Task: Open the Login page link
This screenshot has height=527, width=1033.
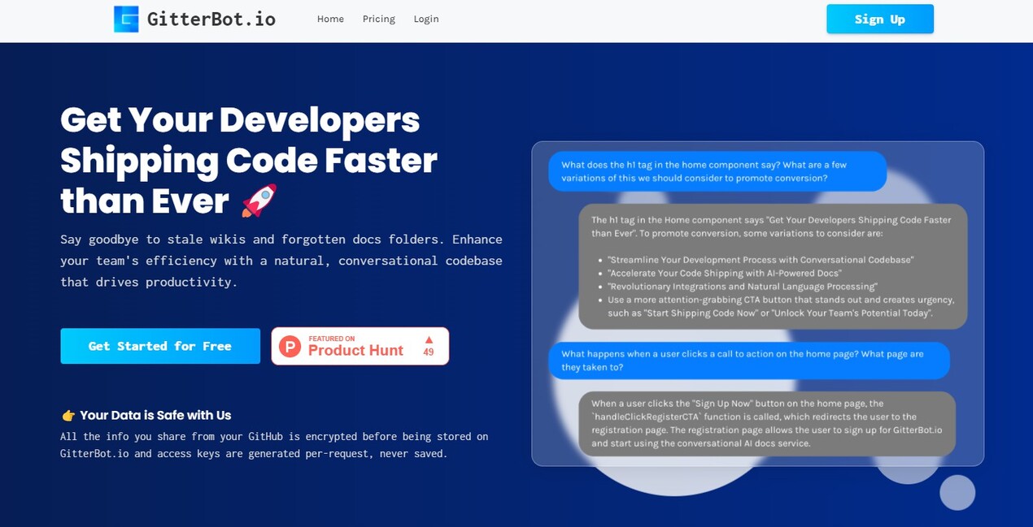Action: [425, 19]
